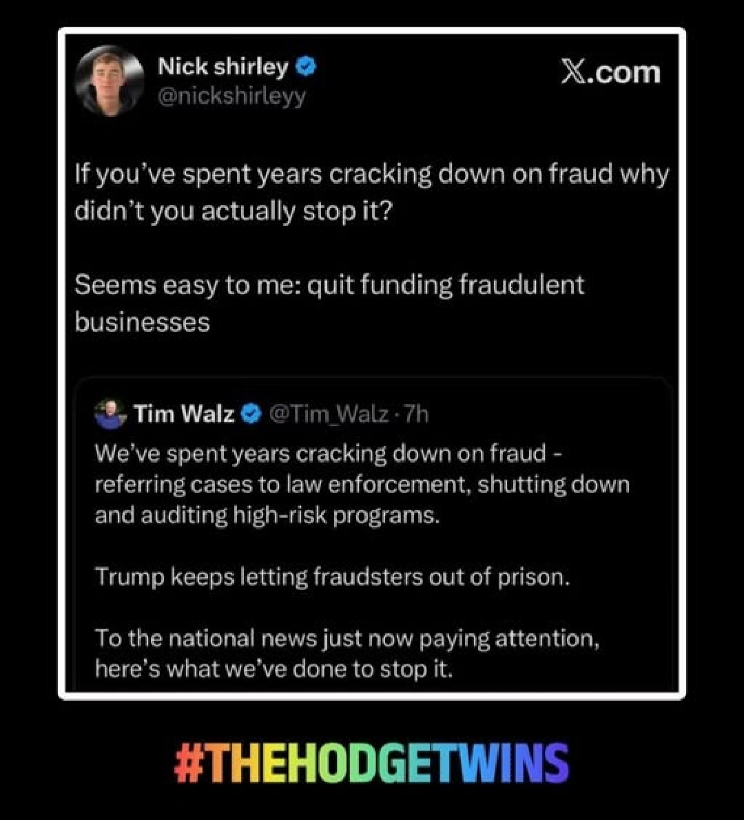
Task: Open Nick shirley's profile avatar
Action: (x=110, y=80)
